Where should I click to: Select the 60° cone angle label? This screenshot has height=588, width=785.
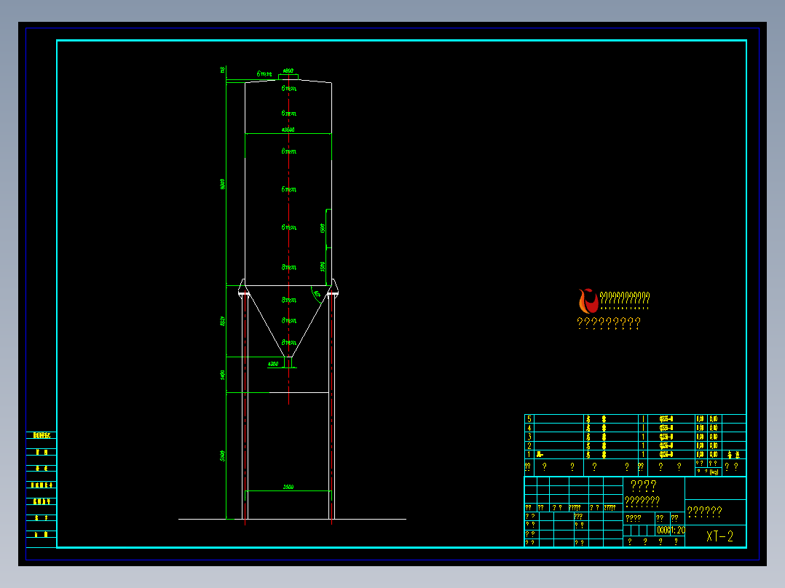(x=317, y=294)
